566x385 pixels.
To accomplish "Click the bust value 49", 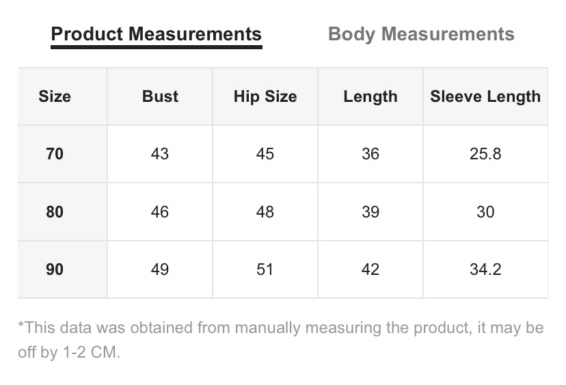I will 160,269.
